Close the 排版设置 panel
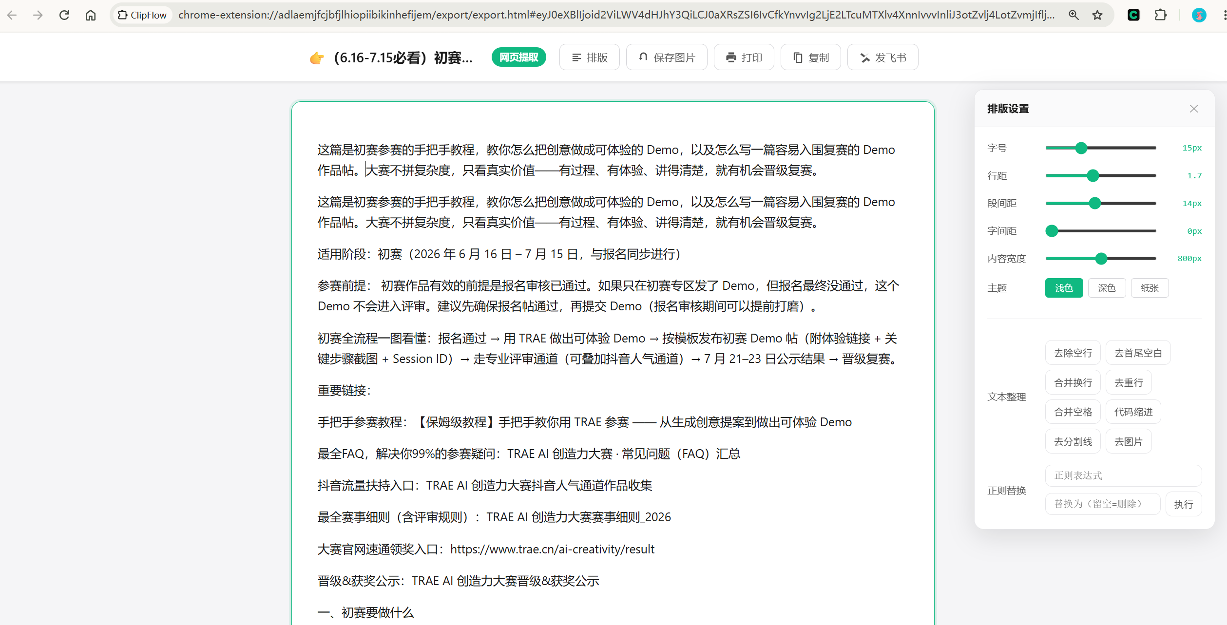This screenshot has width=1227, height=625. 1193,109
